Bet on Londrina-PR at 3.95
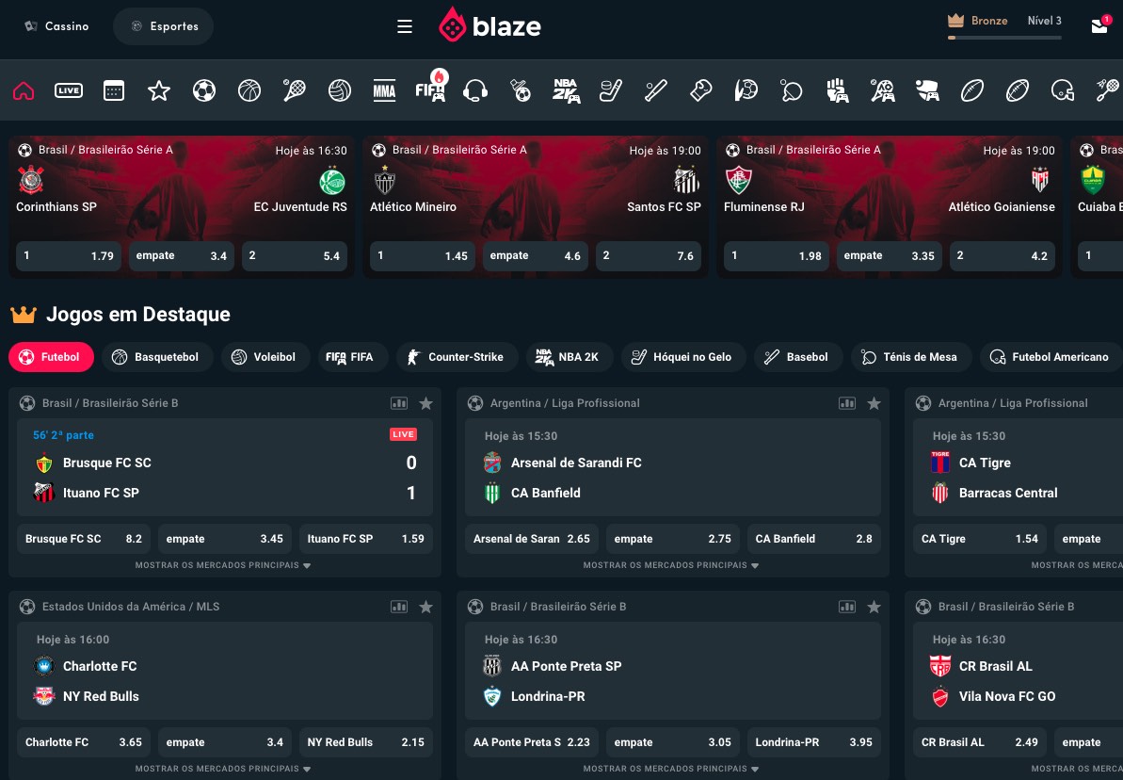The image size is (1123, 780). [x=813, y=742]
